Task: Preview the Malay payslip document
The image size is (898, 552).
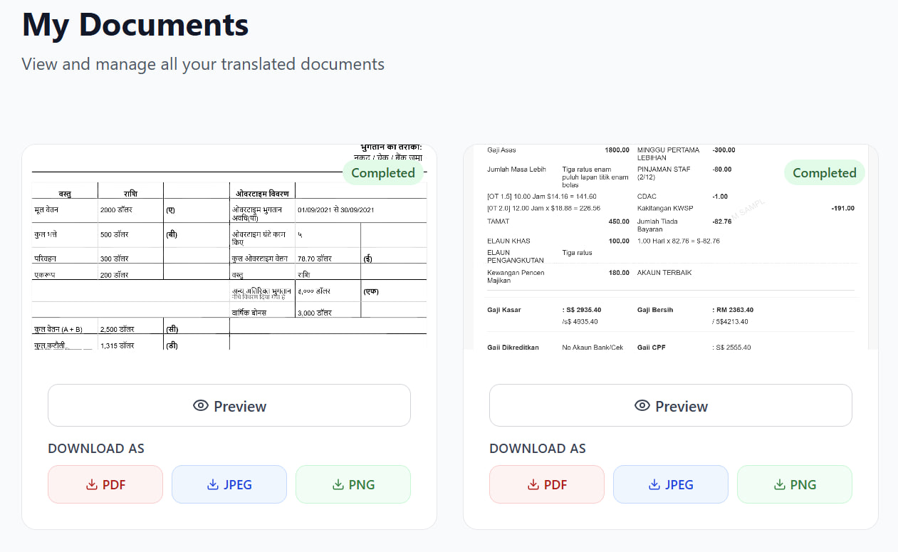Action: click(x=671, y=405)
